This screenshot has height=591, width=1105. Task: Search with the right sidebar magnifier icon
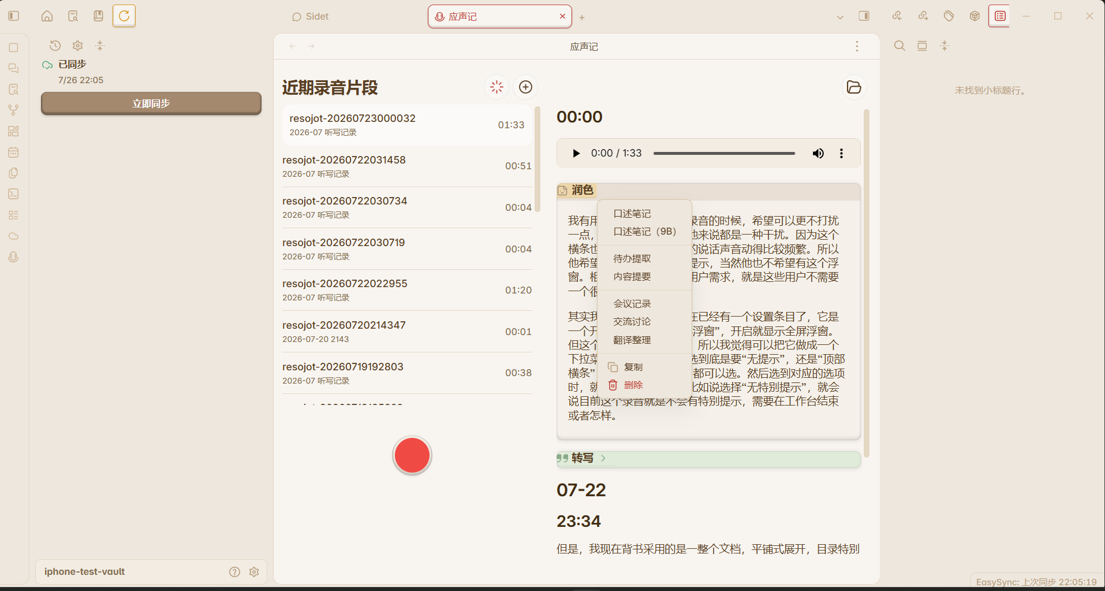click(899, 46)
